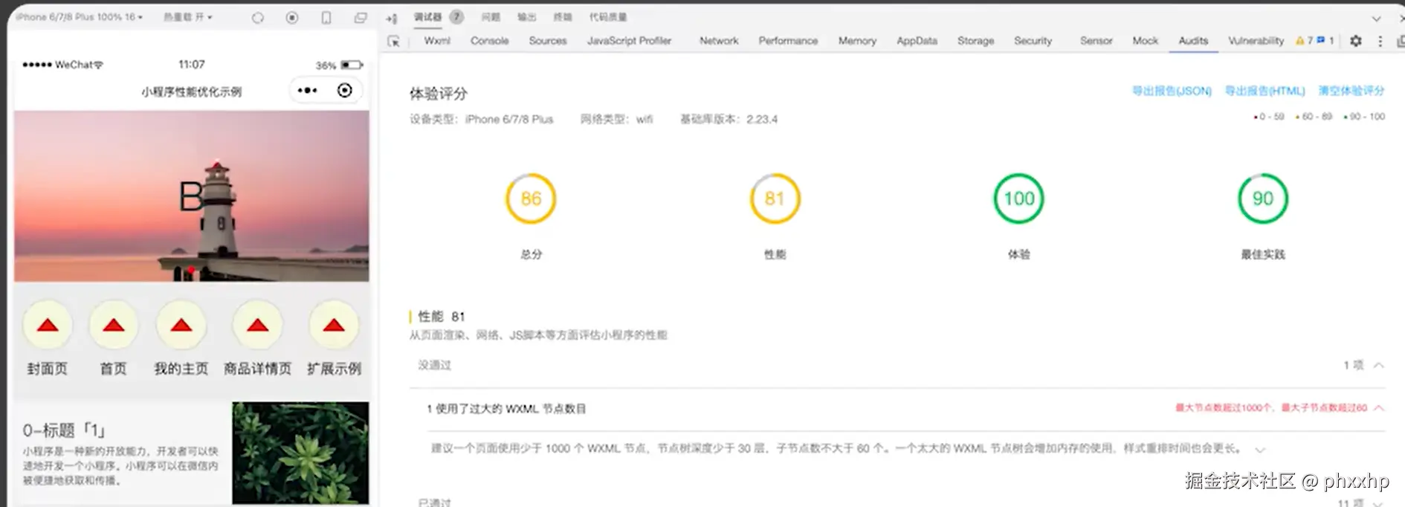Tap the 我的主页 triangle icon
The width and height of the screenshot is (1405, 507).
click(x=181, y=326)
